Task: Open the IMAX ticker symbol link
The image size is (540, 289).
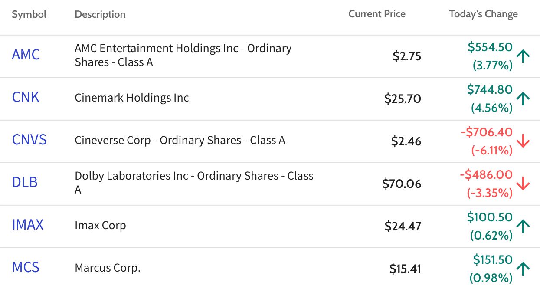Action: pyautogui.click(x=28, y=225)
